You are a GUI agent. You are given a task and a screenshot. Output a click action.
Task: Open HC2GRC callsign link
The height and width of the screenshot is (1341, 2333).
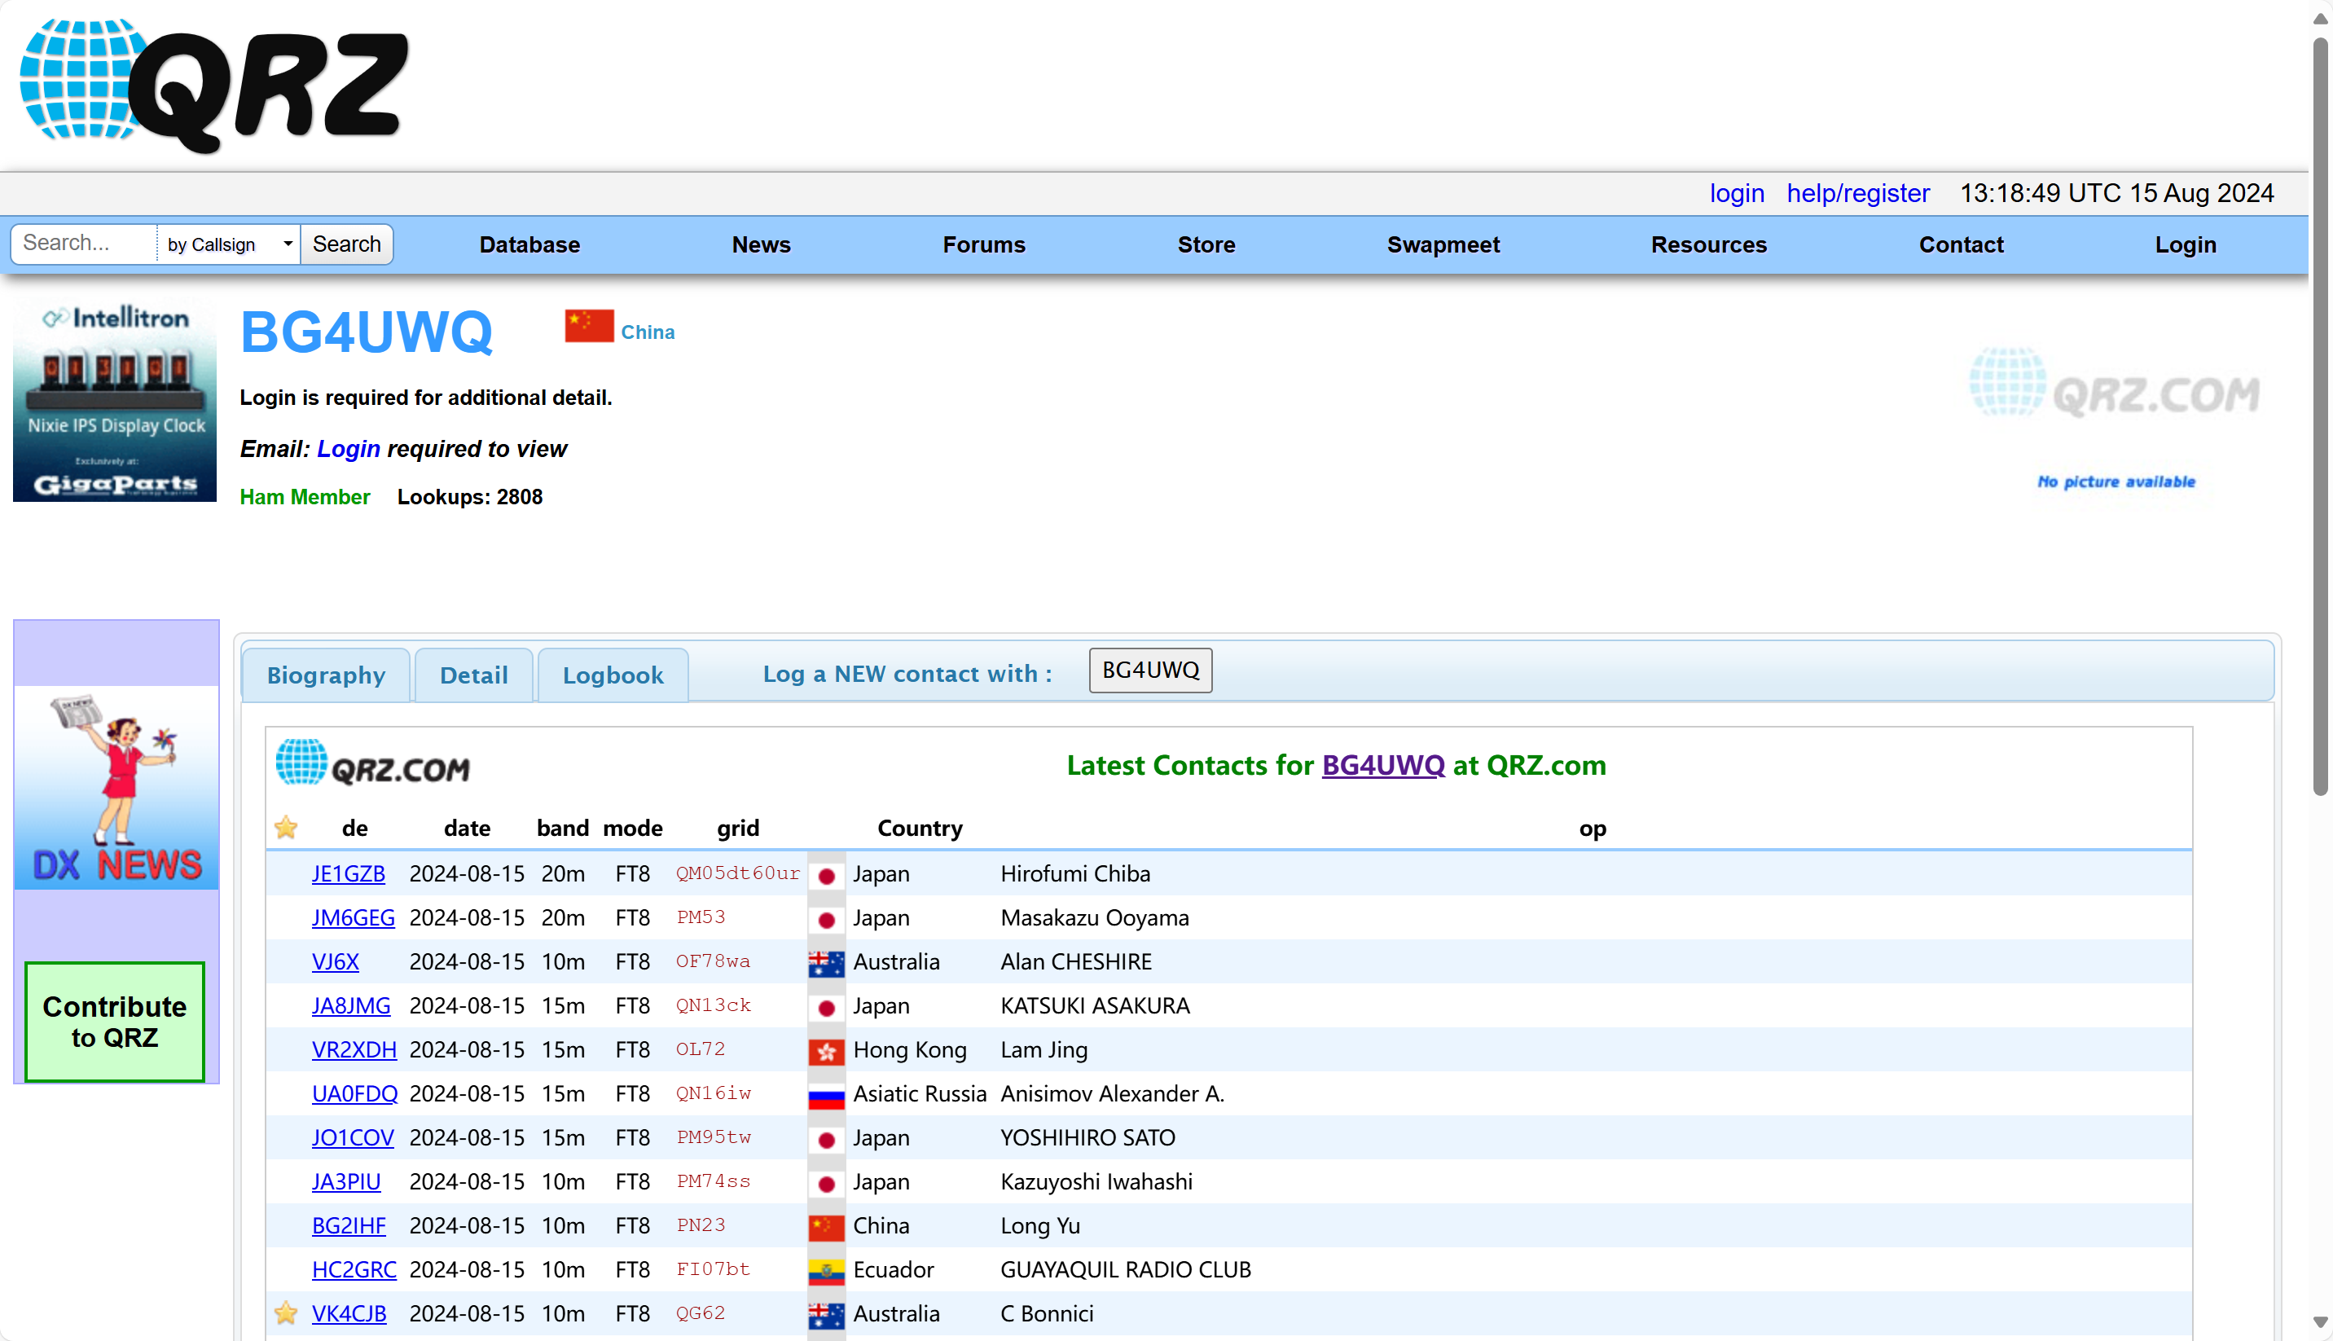click(x=354, y=1271)
